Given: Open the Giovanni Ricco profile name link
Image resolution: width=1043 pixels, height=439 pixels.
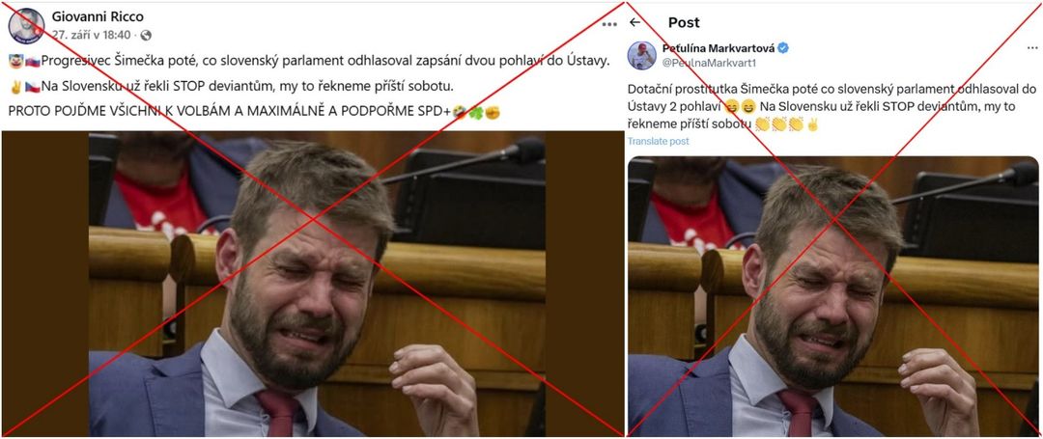Looking at the screenshot, I should [98, 16].
